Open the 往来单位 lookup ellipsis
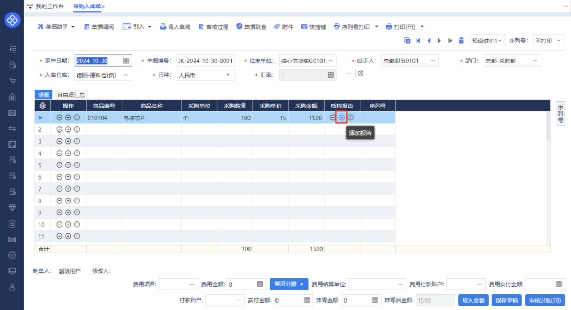Screen dimensions: 571x310 point(330,61)
